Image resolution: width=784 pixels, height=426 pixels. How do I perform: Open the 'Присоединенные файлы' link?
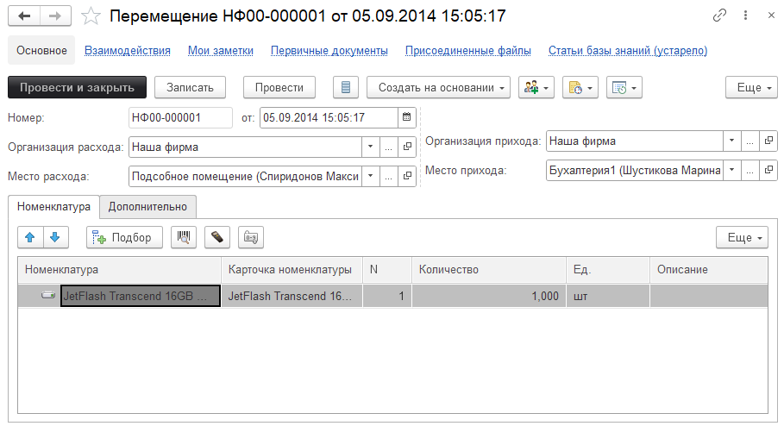(468, 51)
